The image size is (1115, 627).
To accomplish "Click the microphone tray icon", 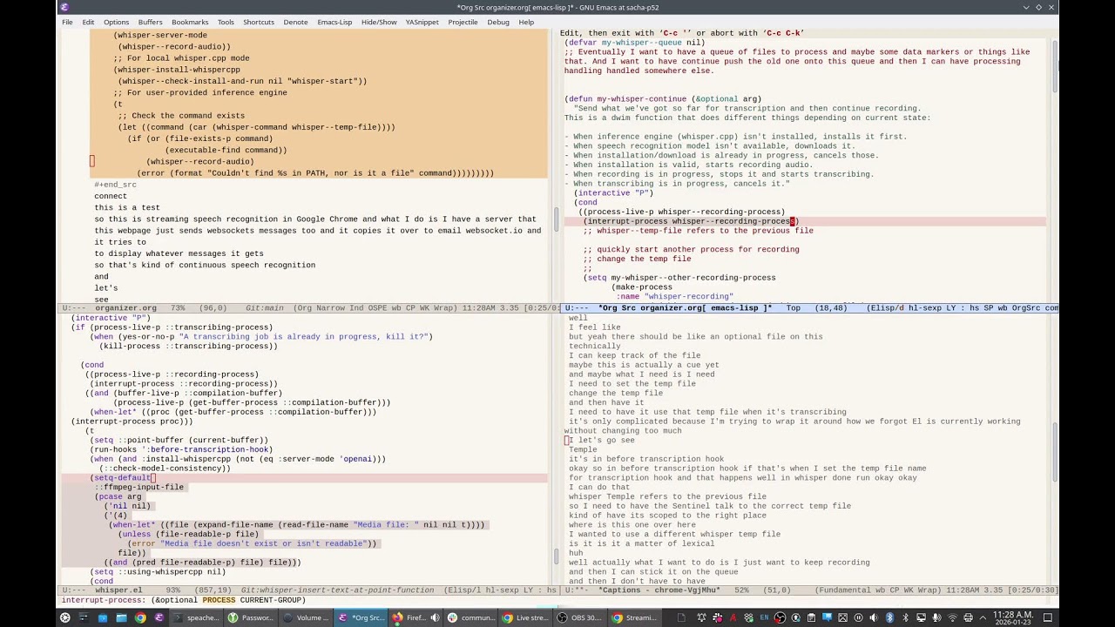I will [936, 617].
